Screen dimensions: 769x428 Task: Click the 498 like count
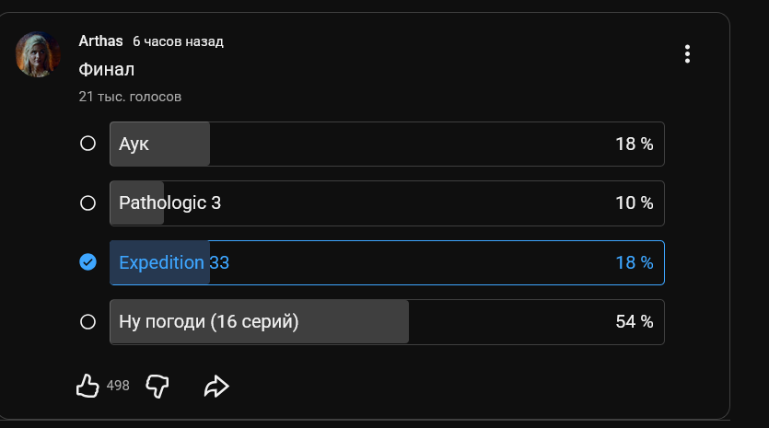click(118, 387)
